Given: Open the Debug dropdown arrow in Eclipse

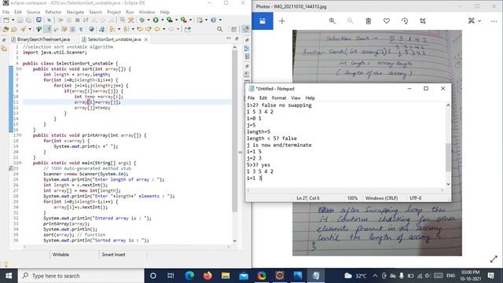Looking at the screenshot, I should coord(149,20).
